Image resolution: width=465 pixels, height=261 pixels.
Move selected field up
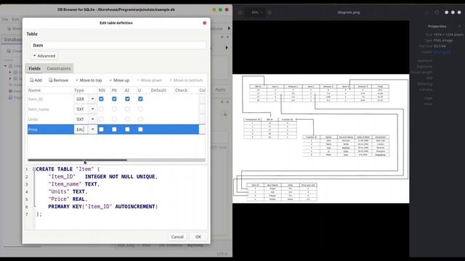pyautogui.click(x=119, y=80)
